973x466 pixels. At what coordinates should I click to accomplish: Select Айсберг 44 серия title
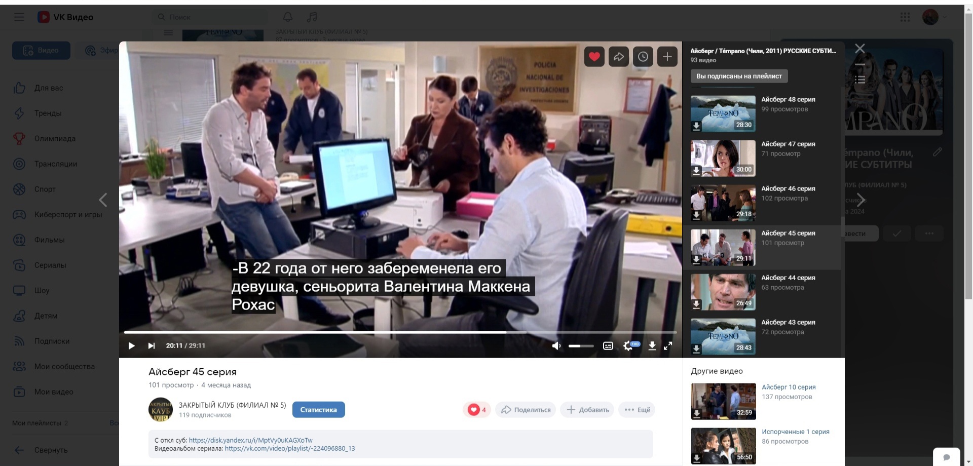[x=788, y=278]
